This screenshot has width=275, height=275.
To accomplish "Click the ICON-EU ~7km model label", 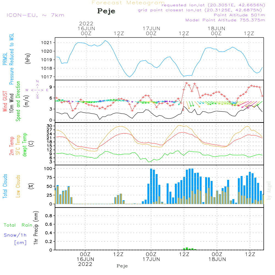I will (35, 15).
